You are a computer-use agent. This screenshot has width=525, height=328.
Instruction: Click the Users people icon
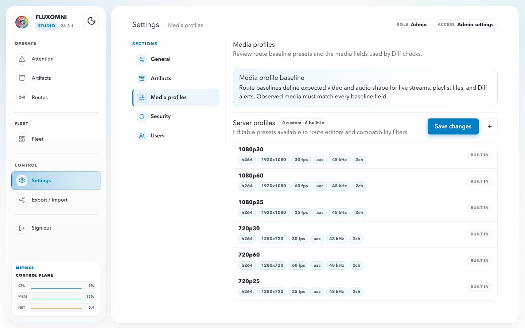tap(142, 136)
